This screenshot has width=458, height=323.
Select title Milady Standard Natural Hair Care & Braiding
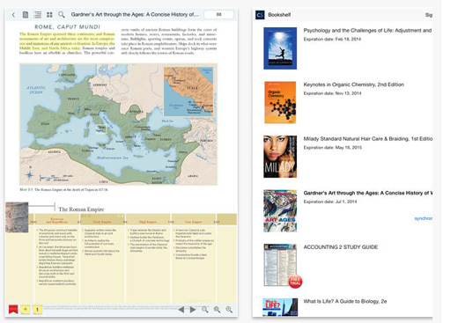coord(368,139)
